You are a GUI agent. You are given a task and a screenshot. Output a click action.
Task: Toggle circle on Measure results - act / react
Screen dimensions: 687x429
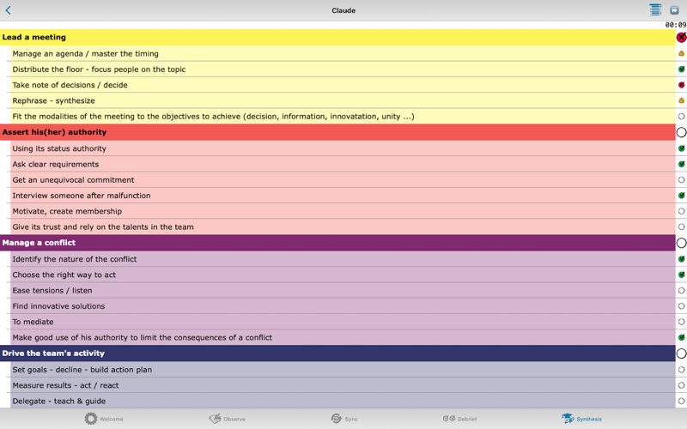click(681, 385)
